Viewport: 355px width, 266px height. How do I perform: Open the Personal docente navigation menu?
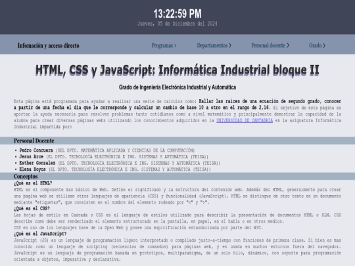(x=270, y=45)
